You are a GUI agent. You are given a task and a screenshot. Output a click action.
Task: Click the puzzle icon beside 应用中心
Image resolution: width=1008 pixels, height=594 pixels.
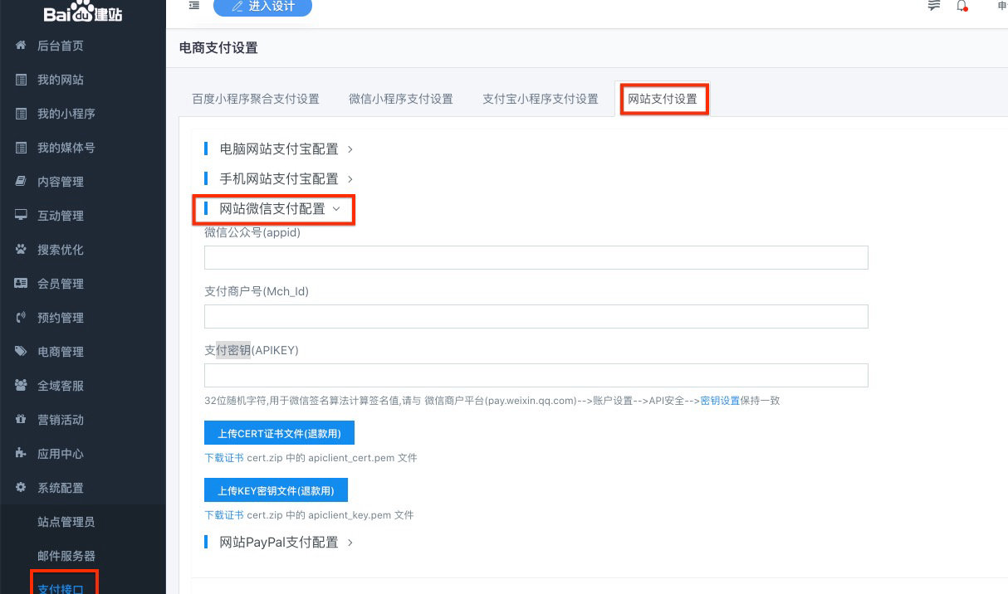coord(21,454)
